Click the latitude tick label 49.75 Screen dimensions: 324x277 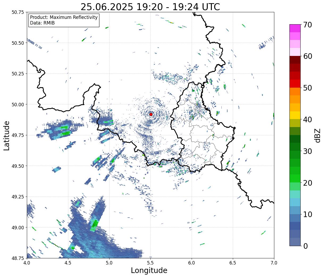pos(18,135)
